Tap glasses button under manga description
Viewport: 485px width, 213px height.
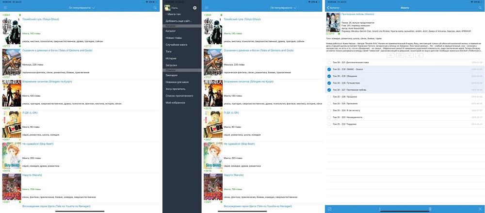pyautogui.click(x=400, y=55)
